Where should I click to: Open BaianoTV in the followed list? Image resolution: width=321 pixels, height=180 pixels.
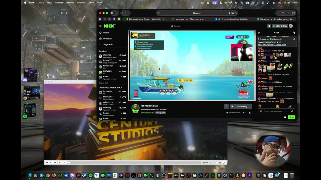[112, 61]
